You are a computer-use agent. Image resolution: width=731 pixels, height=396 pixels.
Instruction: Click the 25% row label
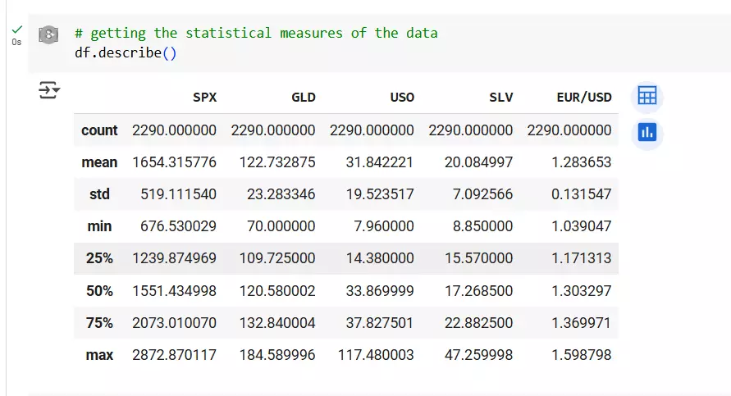coord(99,258)
